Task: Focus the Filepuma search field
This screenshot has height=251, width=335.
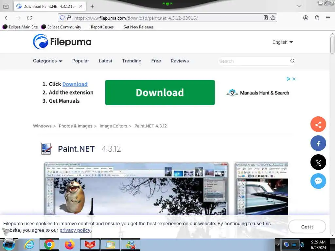Action: [x=253, y=61]
